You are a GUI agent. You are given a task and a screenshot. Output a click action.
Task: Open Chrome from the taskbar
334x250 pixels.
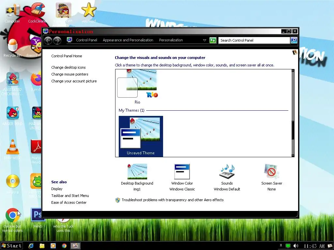(x=64, y=246)
